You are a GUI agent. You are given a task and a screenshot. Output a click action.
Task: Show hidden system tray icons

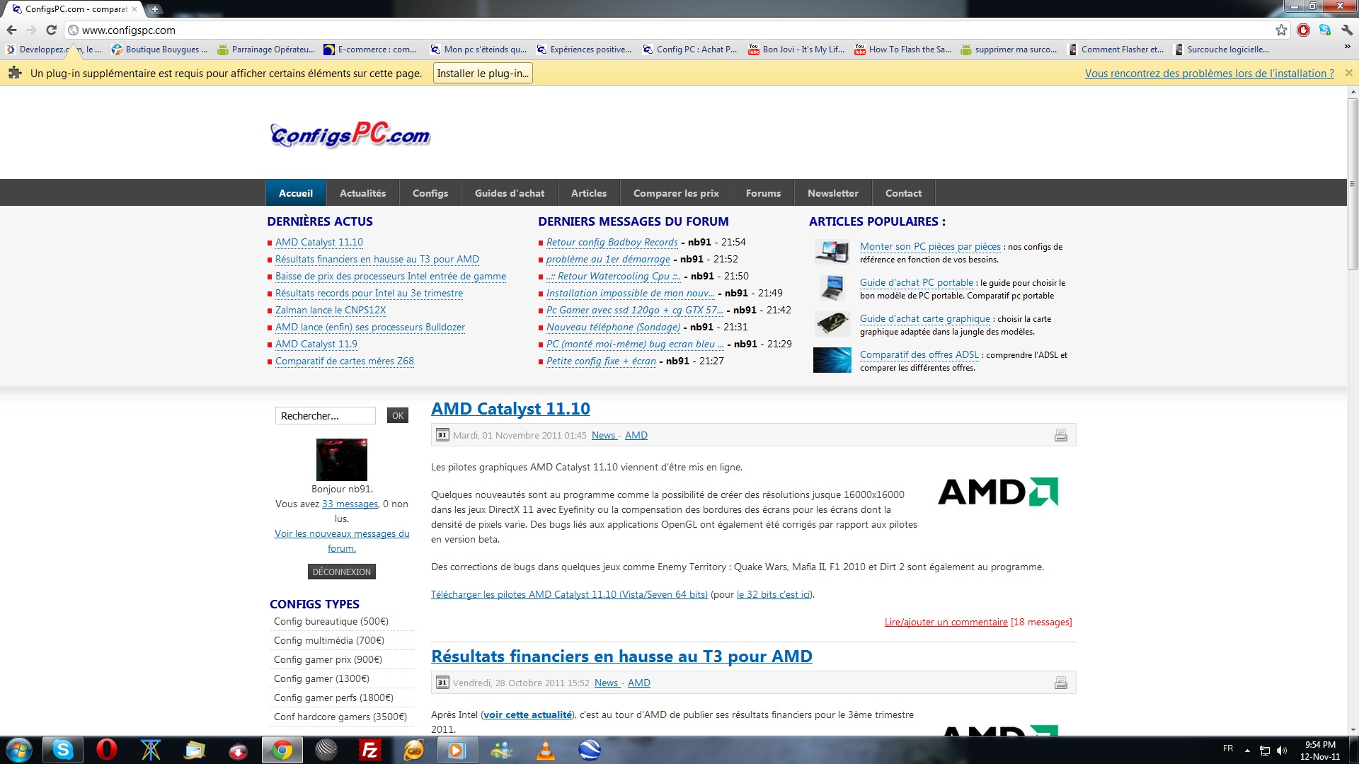1247,750
